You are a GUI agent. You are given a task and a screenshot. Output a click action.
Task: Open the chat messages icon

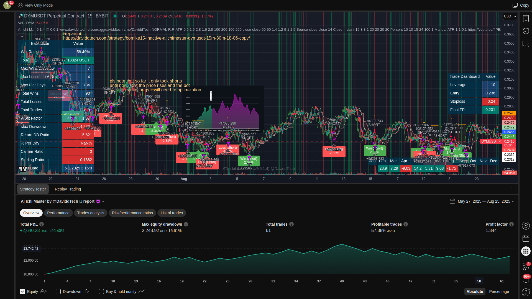[526, 44]
